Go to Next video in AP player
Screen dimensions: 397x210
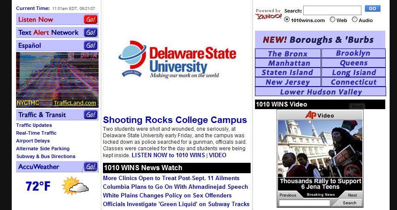[352, 195]
